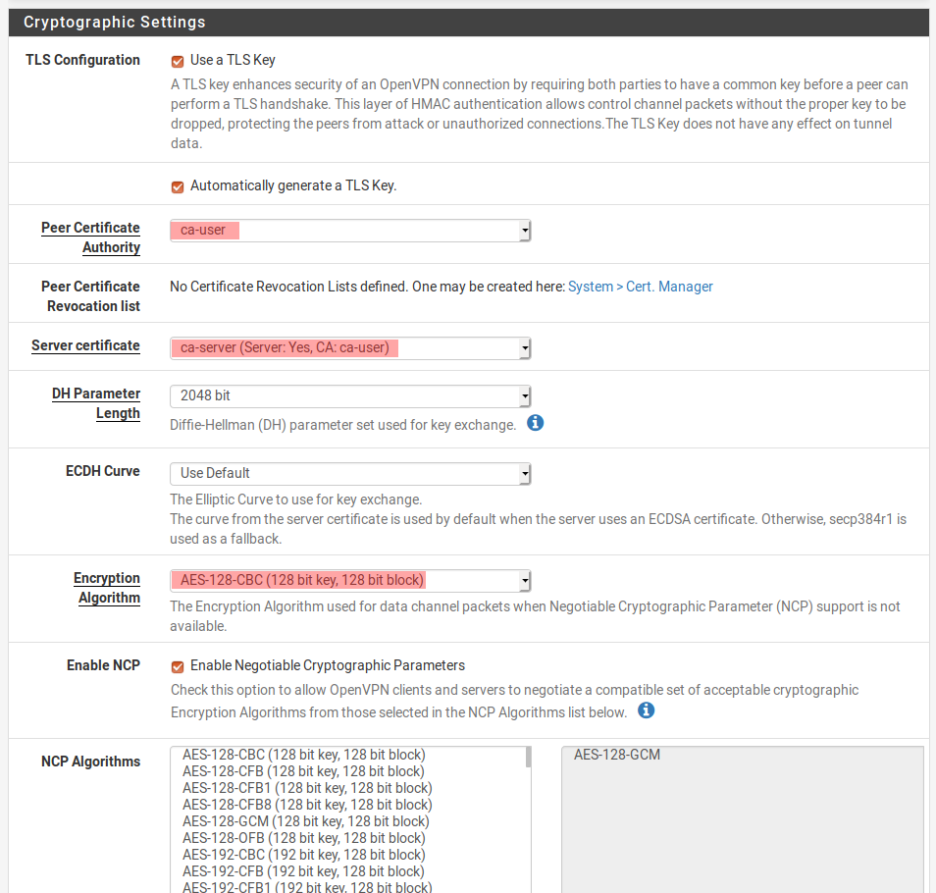Viewport: 936px width, 893px height.
Task: Click Enable NCP label
Action: 103,665
